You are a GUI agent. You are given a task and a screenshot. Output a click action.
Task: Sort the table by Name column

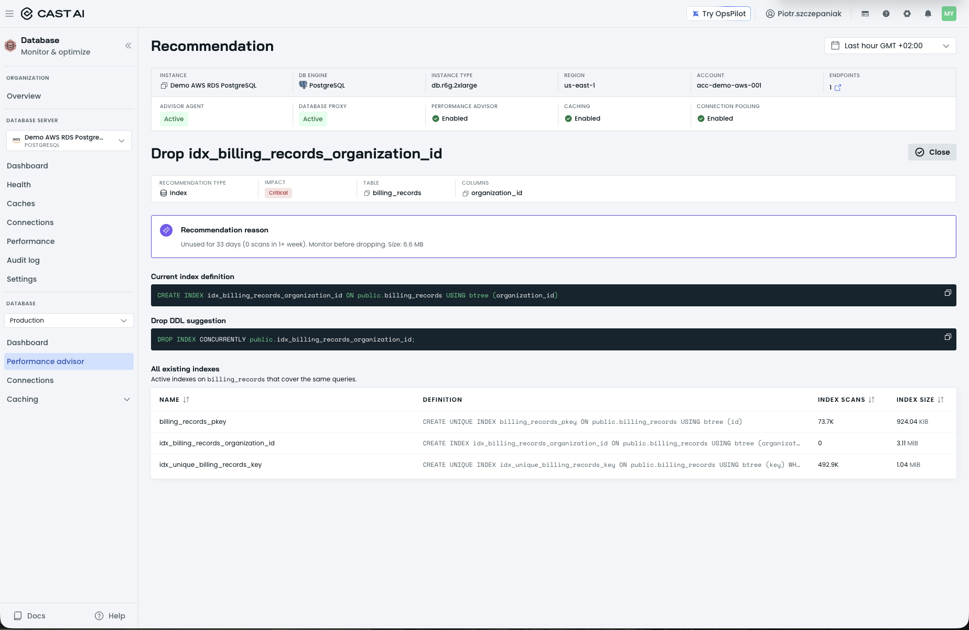(x=186, y=400)
